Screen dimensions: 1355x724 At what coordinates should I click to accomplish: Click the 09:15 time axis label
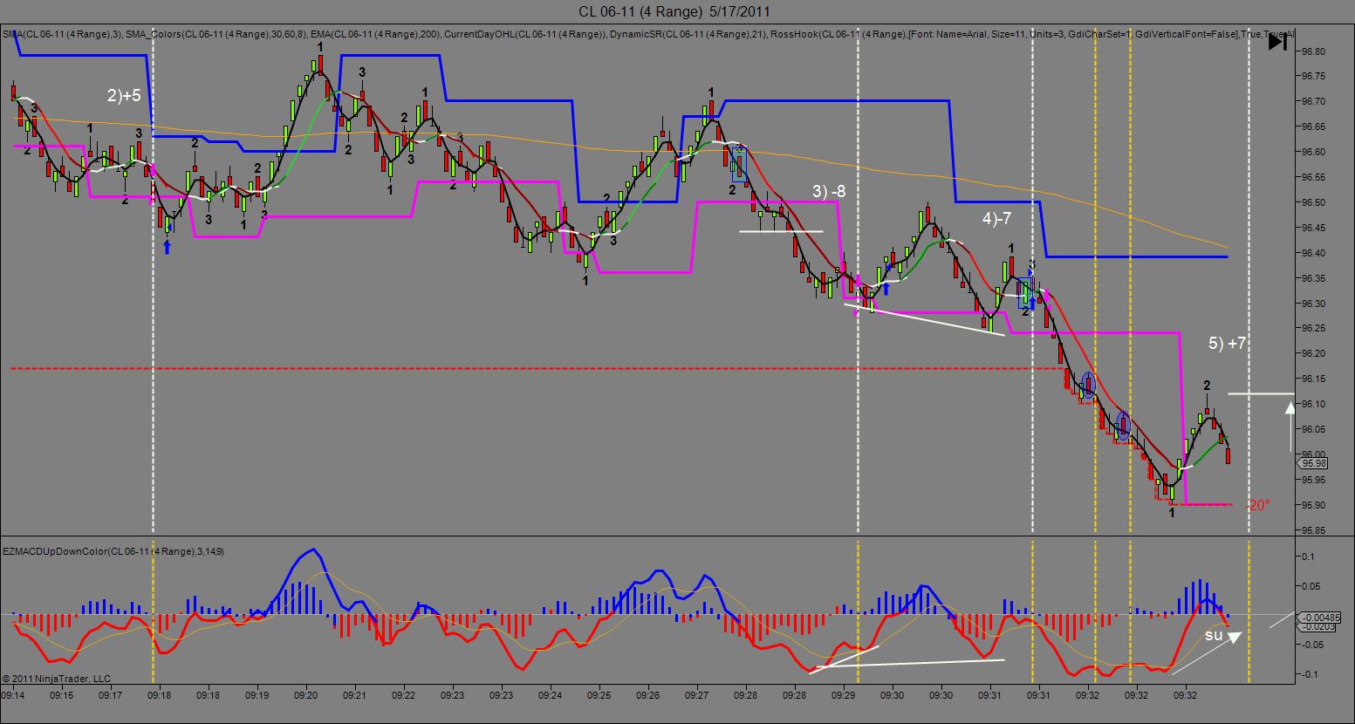tap(62, 695)
